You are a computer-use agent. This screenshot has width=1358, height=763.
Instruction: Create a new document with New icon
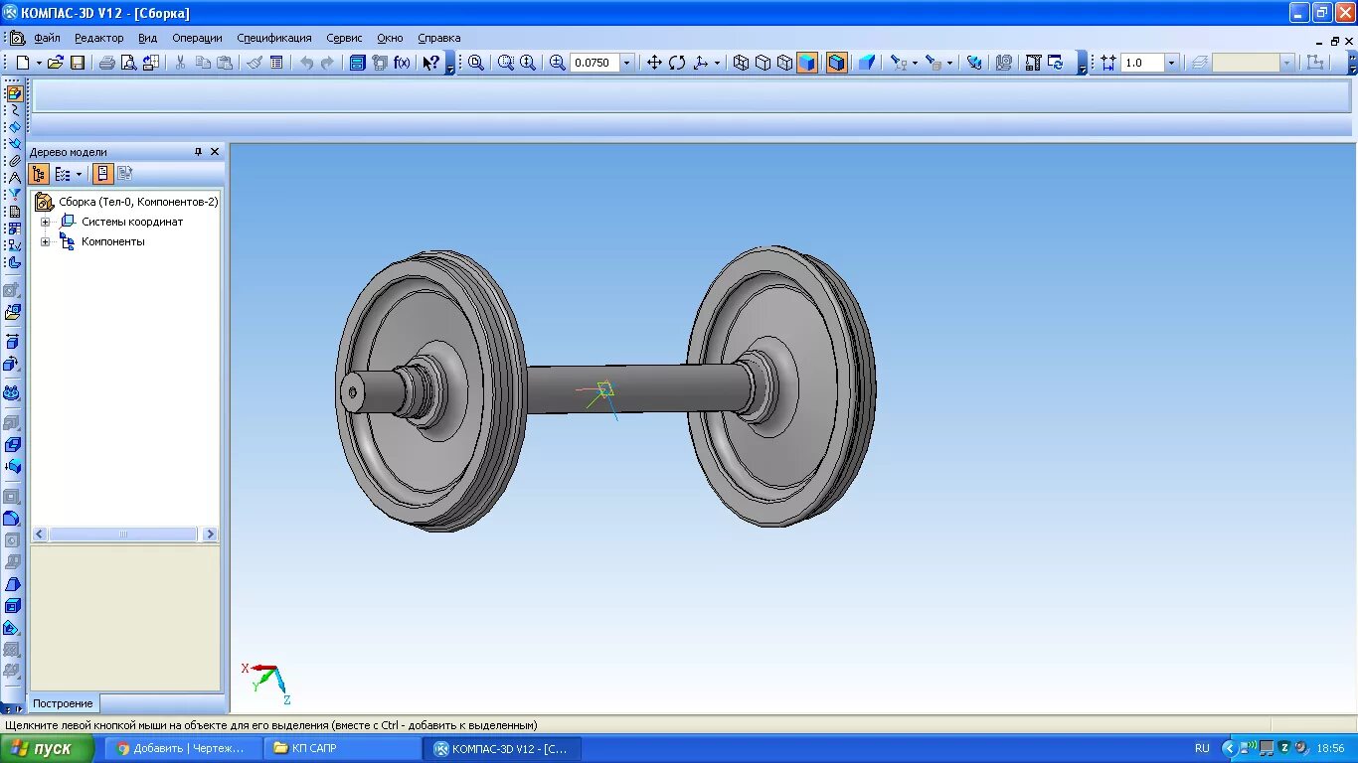(x=22, y=63)
